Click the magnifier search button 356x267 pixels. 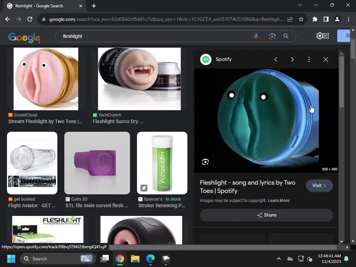click(x=286, y=36)
